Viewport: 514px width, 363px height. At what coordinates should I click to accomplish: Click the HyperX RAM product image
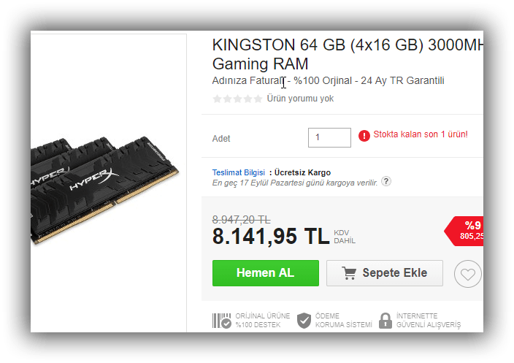pos(104,189)
